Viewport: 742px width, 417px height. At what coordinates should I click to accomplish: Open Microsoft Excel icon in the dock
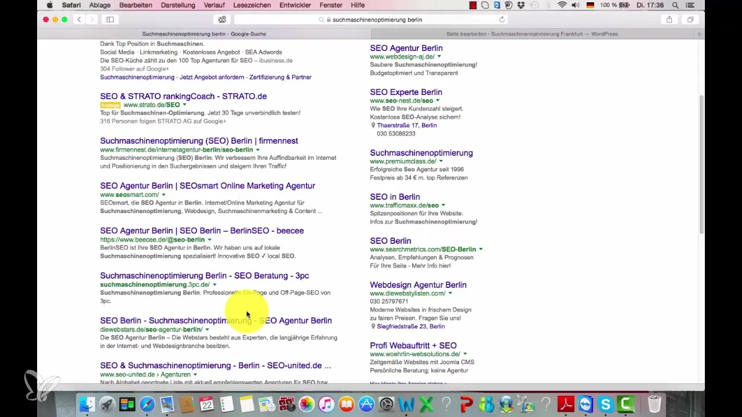pyautogui.click(x=426, y=404)
